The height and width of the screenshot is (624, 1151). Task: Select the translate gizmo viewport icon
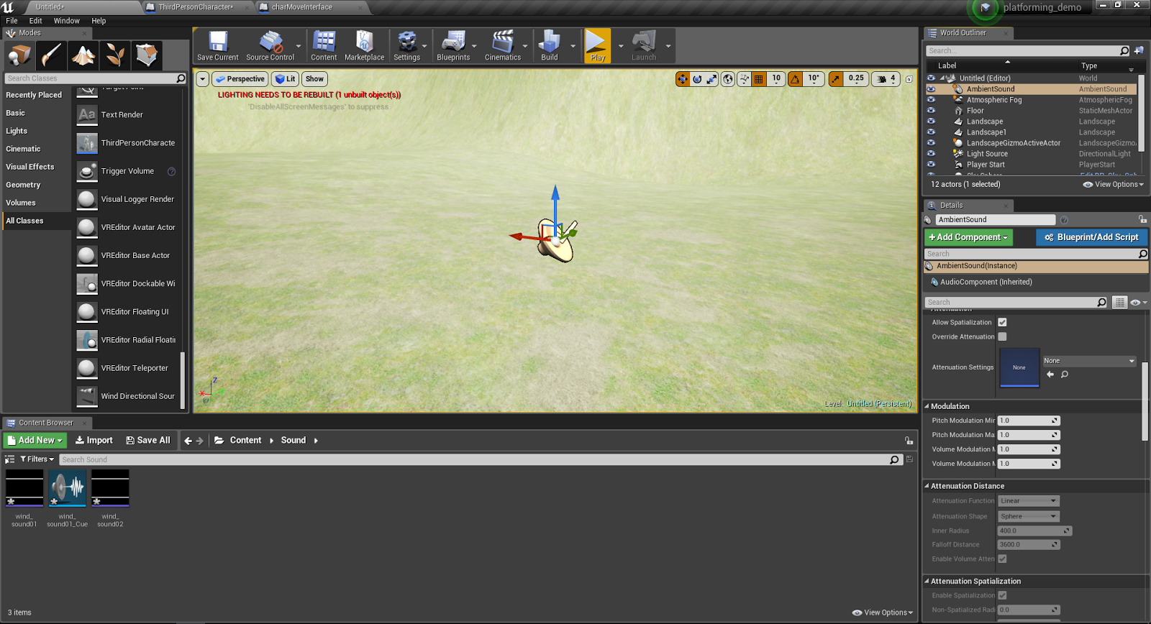pyautogui.click(x=683, y=79)
